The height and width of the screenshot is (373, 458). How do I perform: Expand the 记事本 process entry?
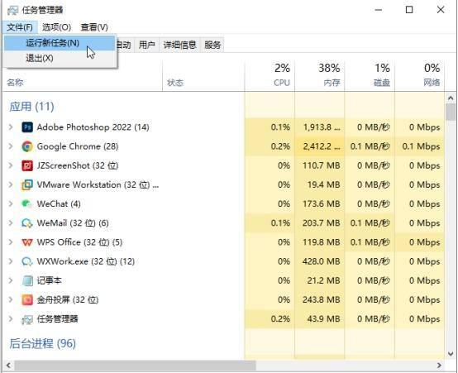pos(11,280)
